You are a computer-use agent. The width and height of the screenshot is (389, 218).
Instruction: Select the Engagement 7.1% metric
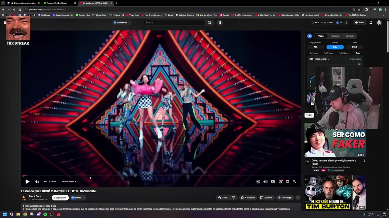coord(315,47)
